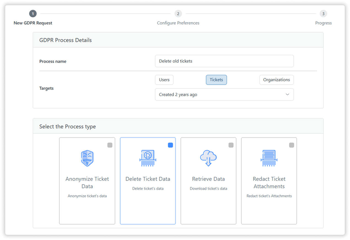
Task: Tick the Redact Ticket Attachments checkbox
Action: click(292, 145)
